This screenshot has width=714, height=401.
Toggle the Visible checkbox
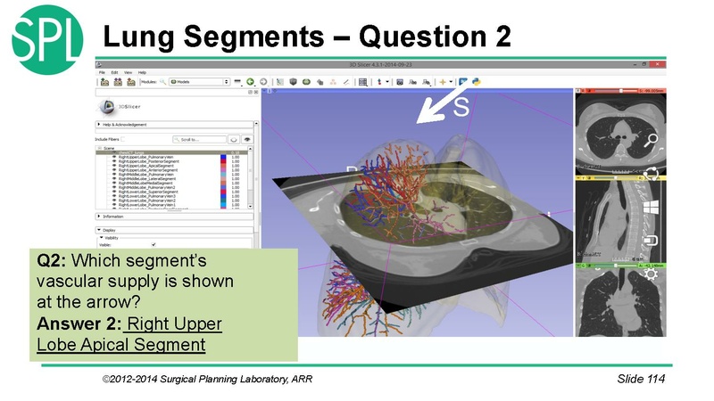coord(154,244)
